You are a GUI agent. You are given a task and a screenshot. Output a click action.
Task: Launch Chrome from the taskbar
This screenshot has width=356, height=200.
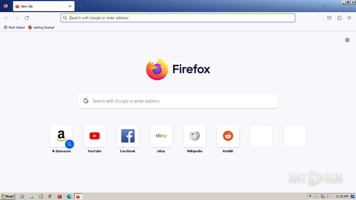50,196
